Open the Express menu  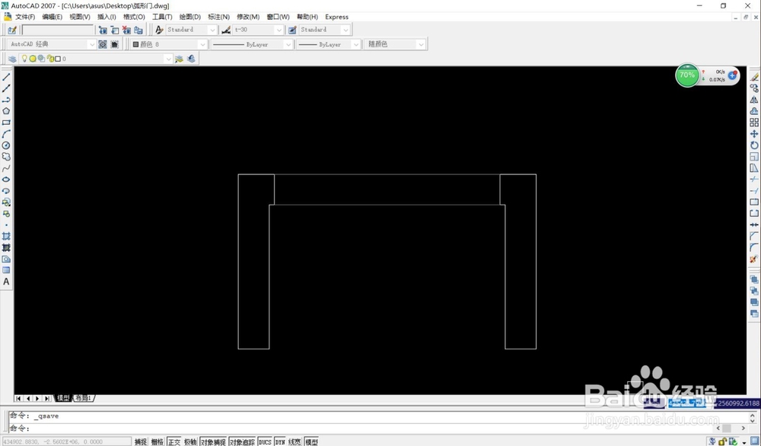337,17
